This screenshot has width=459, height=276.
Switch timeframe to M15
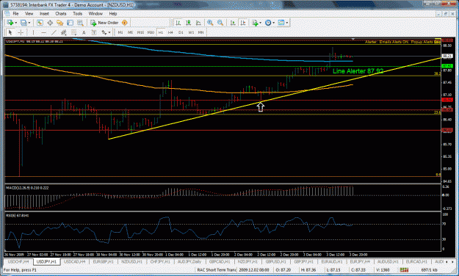point(140,32)
